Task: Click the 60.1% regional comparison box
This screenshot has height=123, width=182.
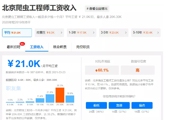Action: [102, 70]
